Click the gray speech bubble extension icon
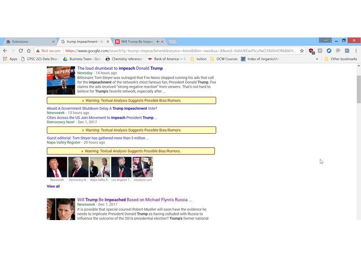Viewport: 361px width, 257px height. (x=338, y=50)
